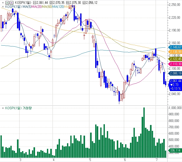
Task: Click the KOSPI(1일) 거래량 volume label
Action: [x=20, y=108]
